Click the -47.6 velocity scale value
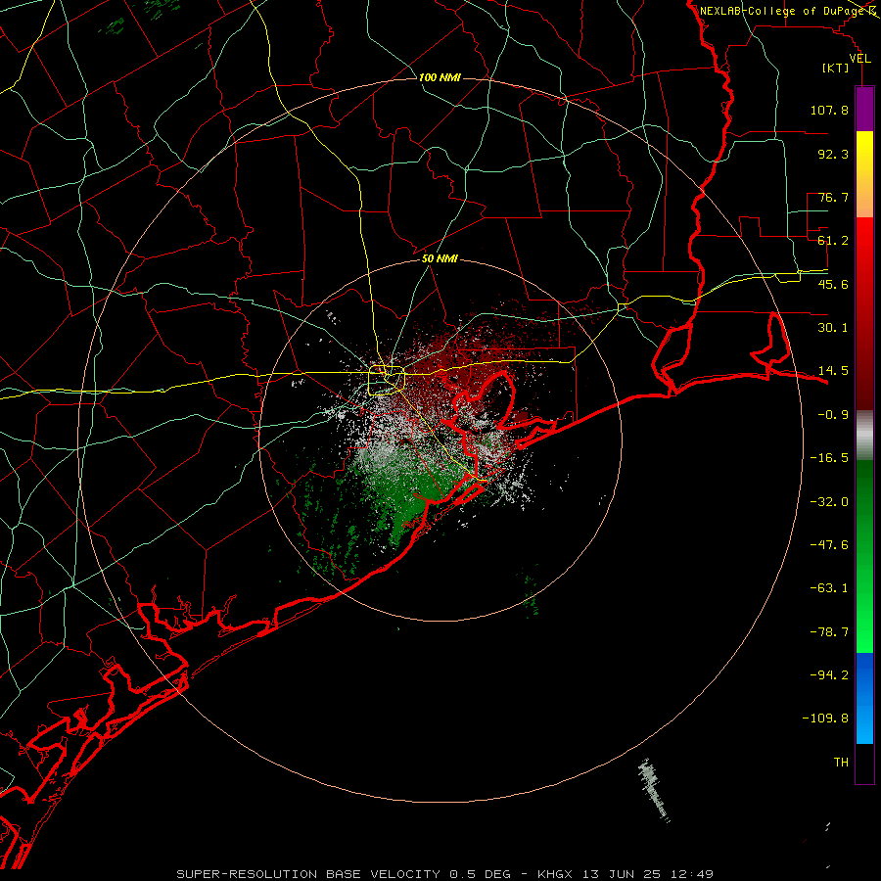This screenshot has width=881, height=881. 829,545
